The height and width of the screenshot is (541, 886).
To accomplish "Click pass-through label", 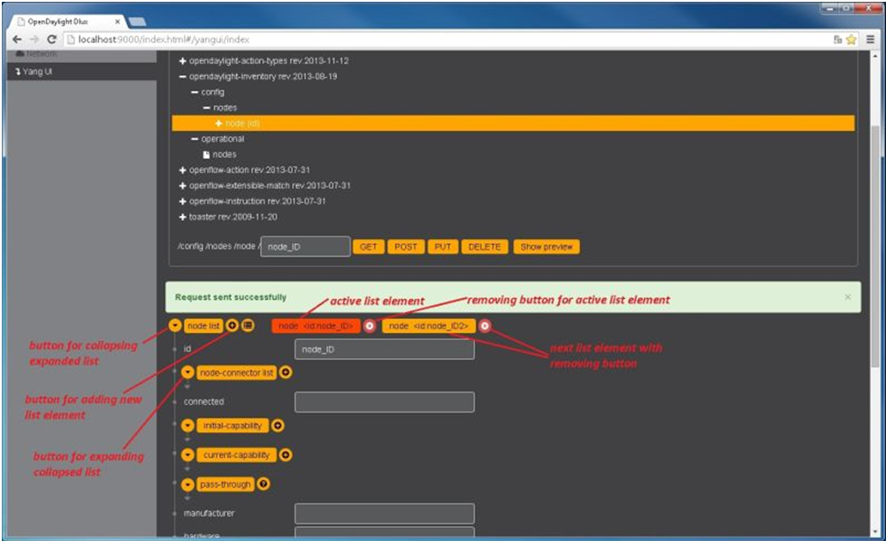I will click(225, 484).
